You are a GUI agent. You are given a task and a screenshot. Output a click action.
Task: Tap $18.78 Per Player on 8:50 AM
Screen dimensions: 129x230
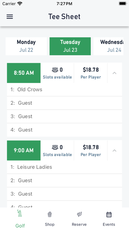[x=91, y=73]
